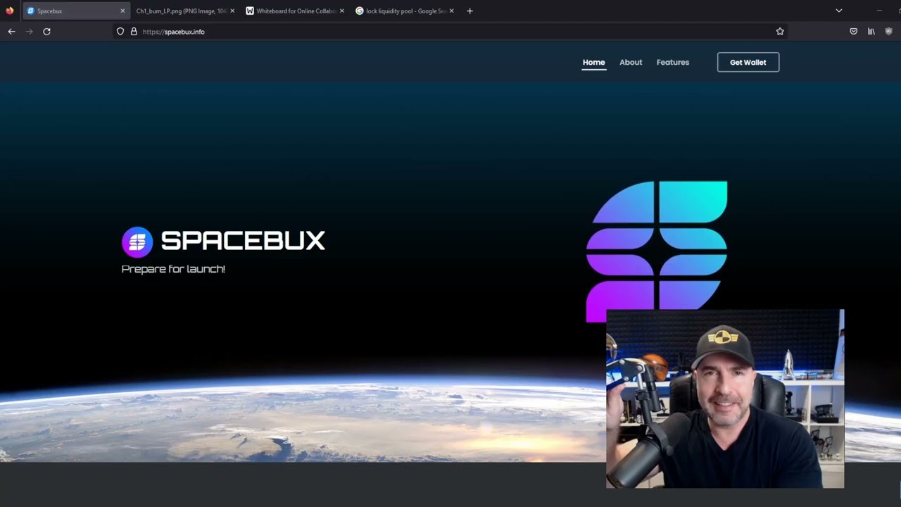The height and width of the screenshot is (507, 901).
Task: Open the tracking protection shield icon
Action: click(x=120, y=32)
